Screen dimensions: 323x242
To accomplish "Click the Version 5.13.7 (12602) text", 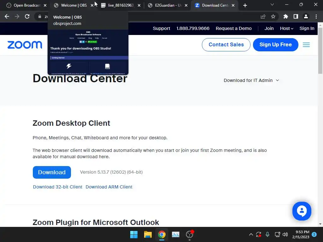I will (x=111, y=172).
